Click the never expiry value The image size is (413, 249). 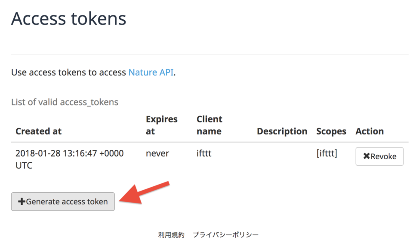click(157, 154)
